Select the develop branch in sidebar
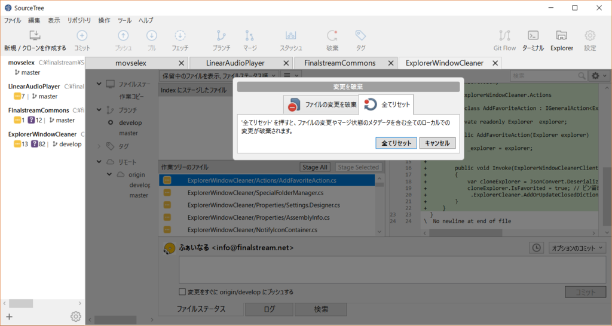 130,122
